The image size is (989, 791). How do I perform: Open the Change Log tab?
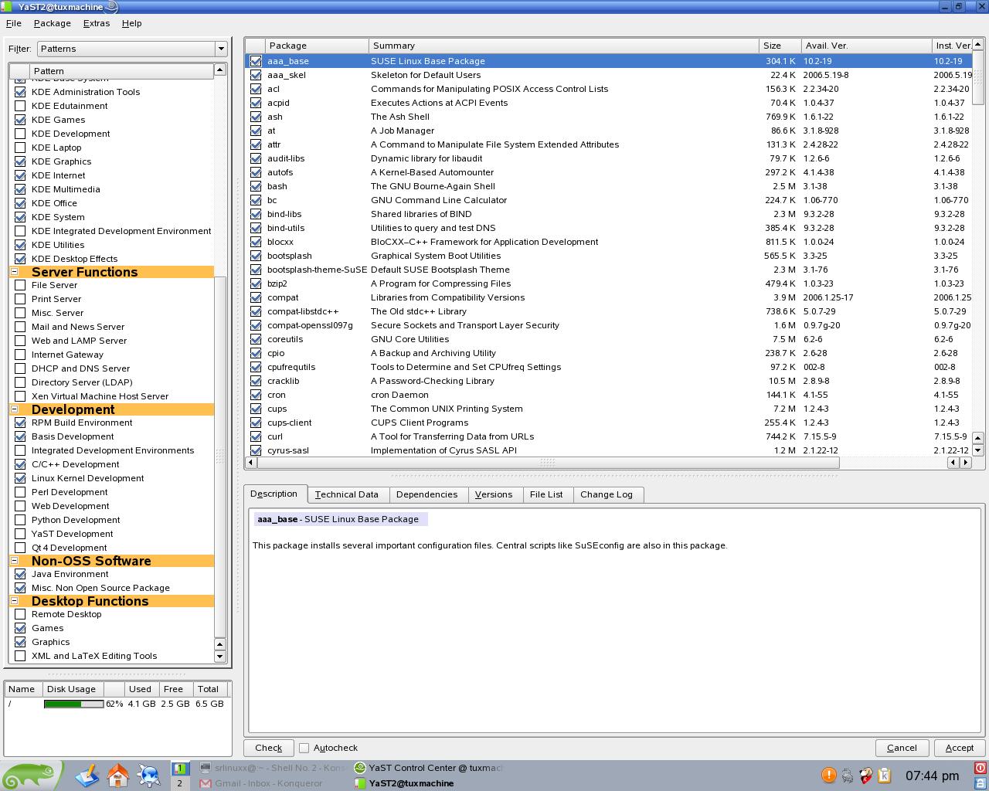pyautogui.click(x=607, y=494)
